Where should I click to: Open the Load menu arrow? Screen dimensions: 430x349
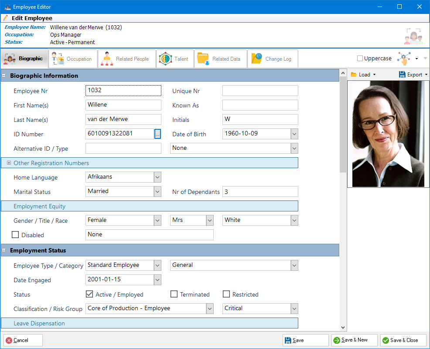(374, 75)
